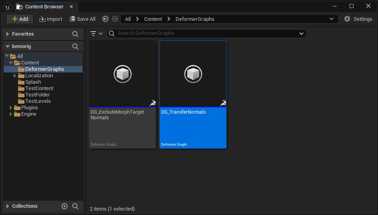Screen dimensions: 378x215
Task: Click the search icon in Favorites panel
Action: 75,34
